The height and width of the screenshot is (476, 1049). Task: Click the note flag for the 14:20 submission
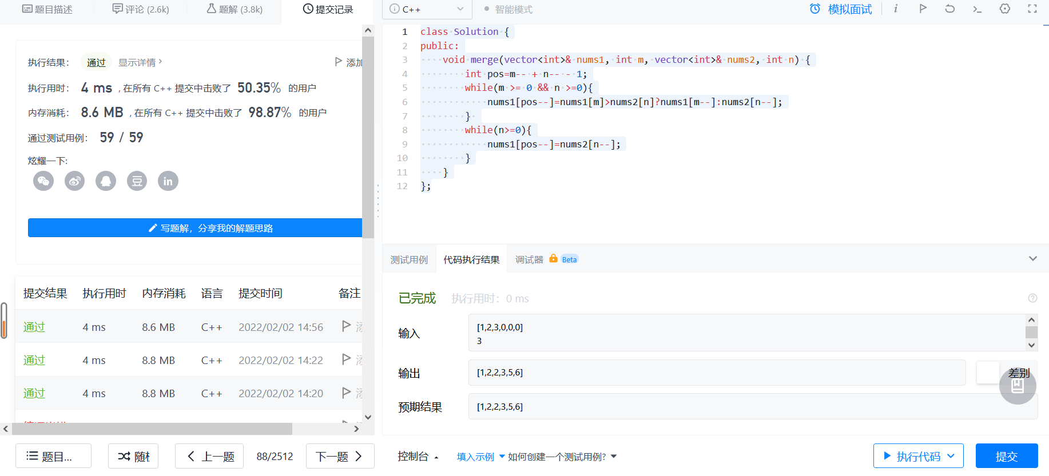(x=346, y=393)
